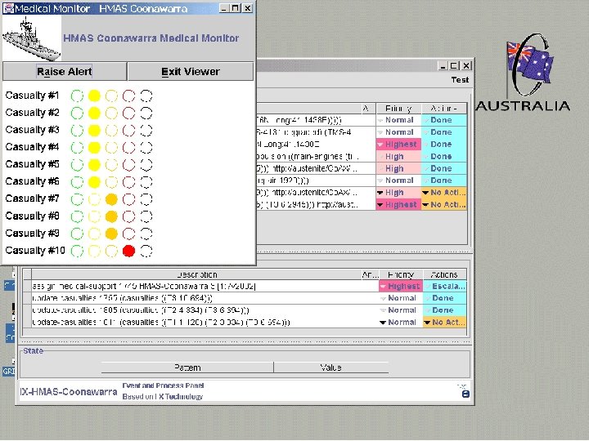Click the IX-HMAS-Coonawarra footer label
Screen dimensions: 589x441
[x=69, y=392]
